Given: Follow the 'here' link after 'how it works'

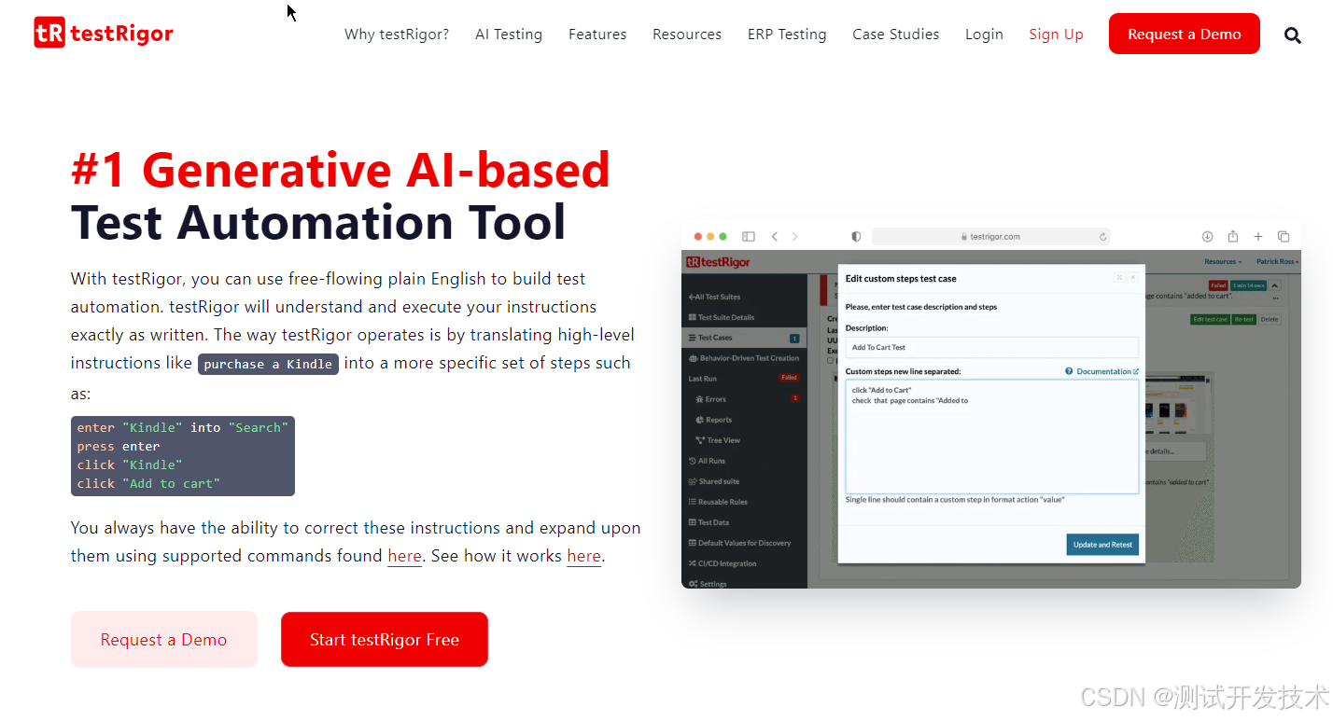Looking at the screenshot, I should tap(583, 556).
